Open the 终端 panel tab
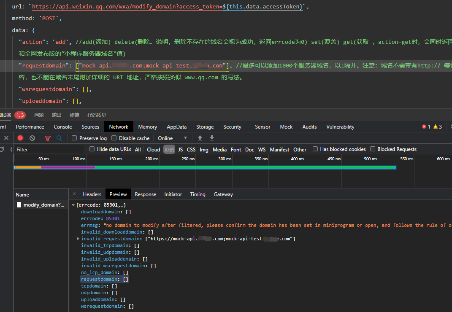The image size is (452, 312). tap(74, 115)
